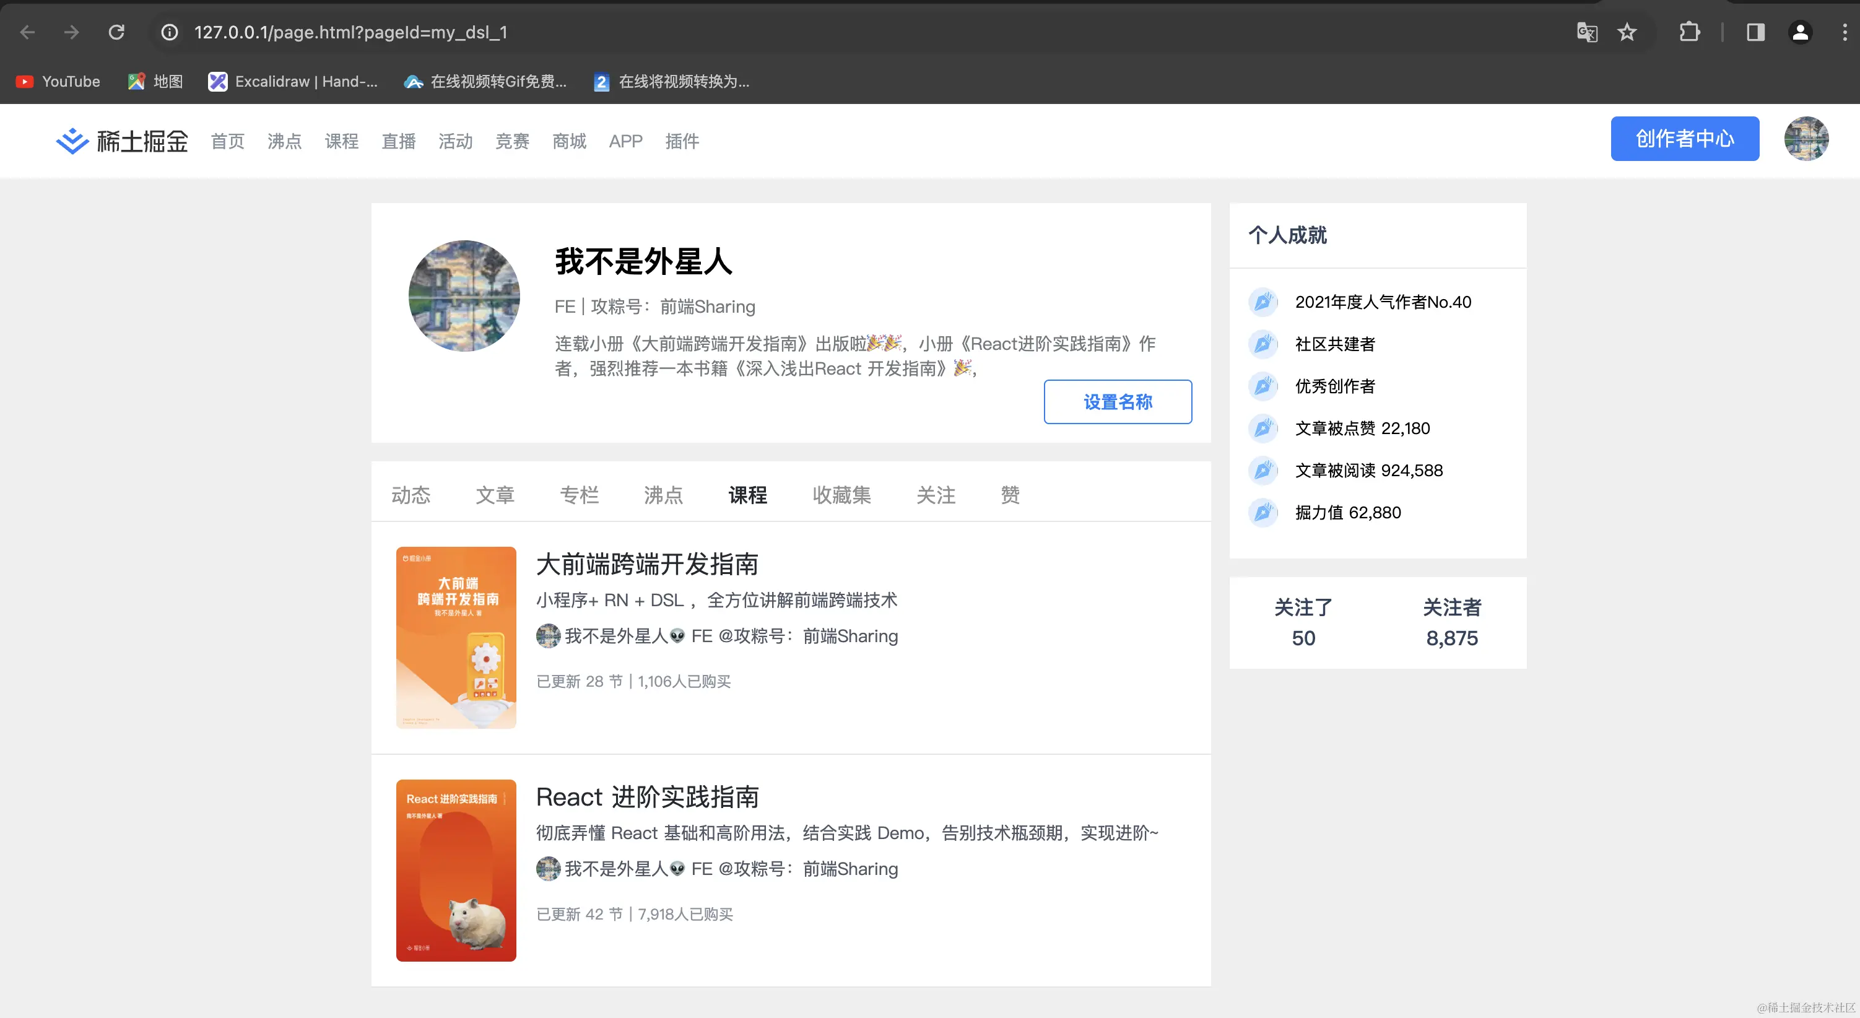Open the extensions puzzle icon
Screen dimensions: 1860x1018
click(1690, 32)
